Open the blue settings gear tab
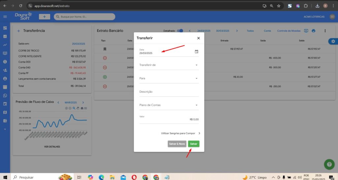This screenshot has height=180, width=338. (x=333, y=41)
